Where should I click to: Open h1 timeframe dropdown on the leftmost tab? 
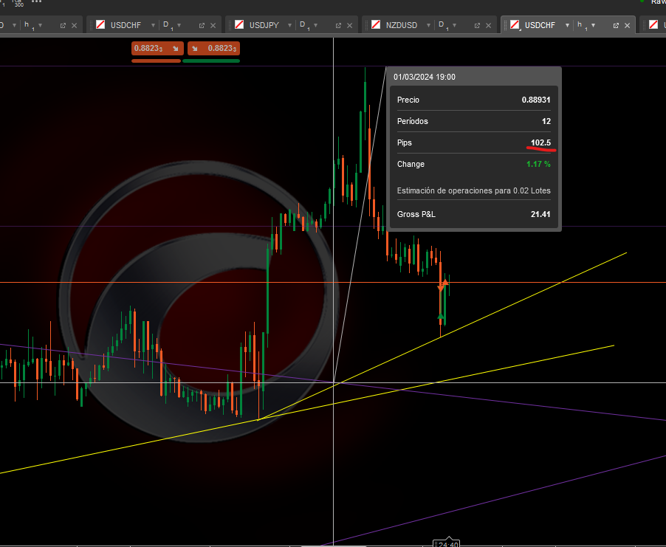[x=41, y=26]
